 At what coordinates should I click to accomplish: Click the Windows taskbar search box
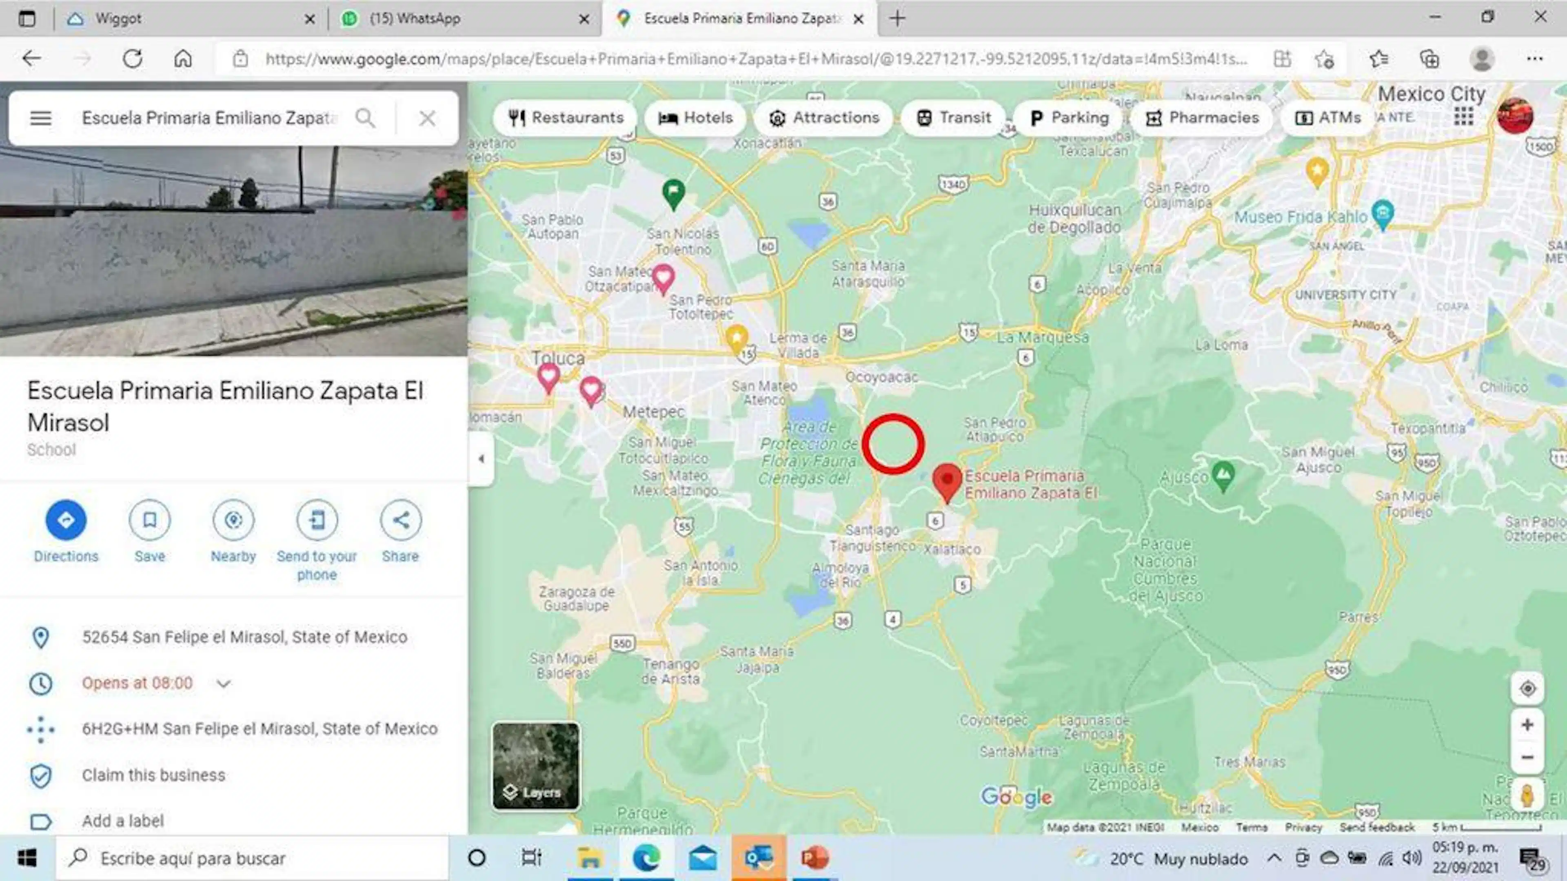(x=252, y=859)
